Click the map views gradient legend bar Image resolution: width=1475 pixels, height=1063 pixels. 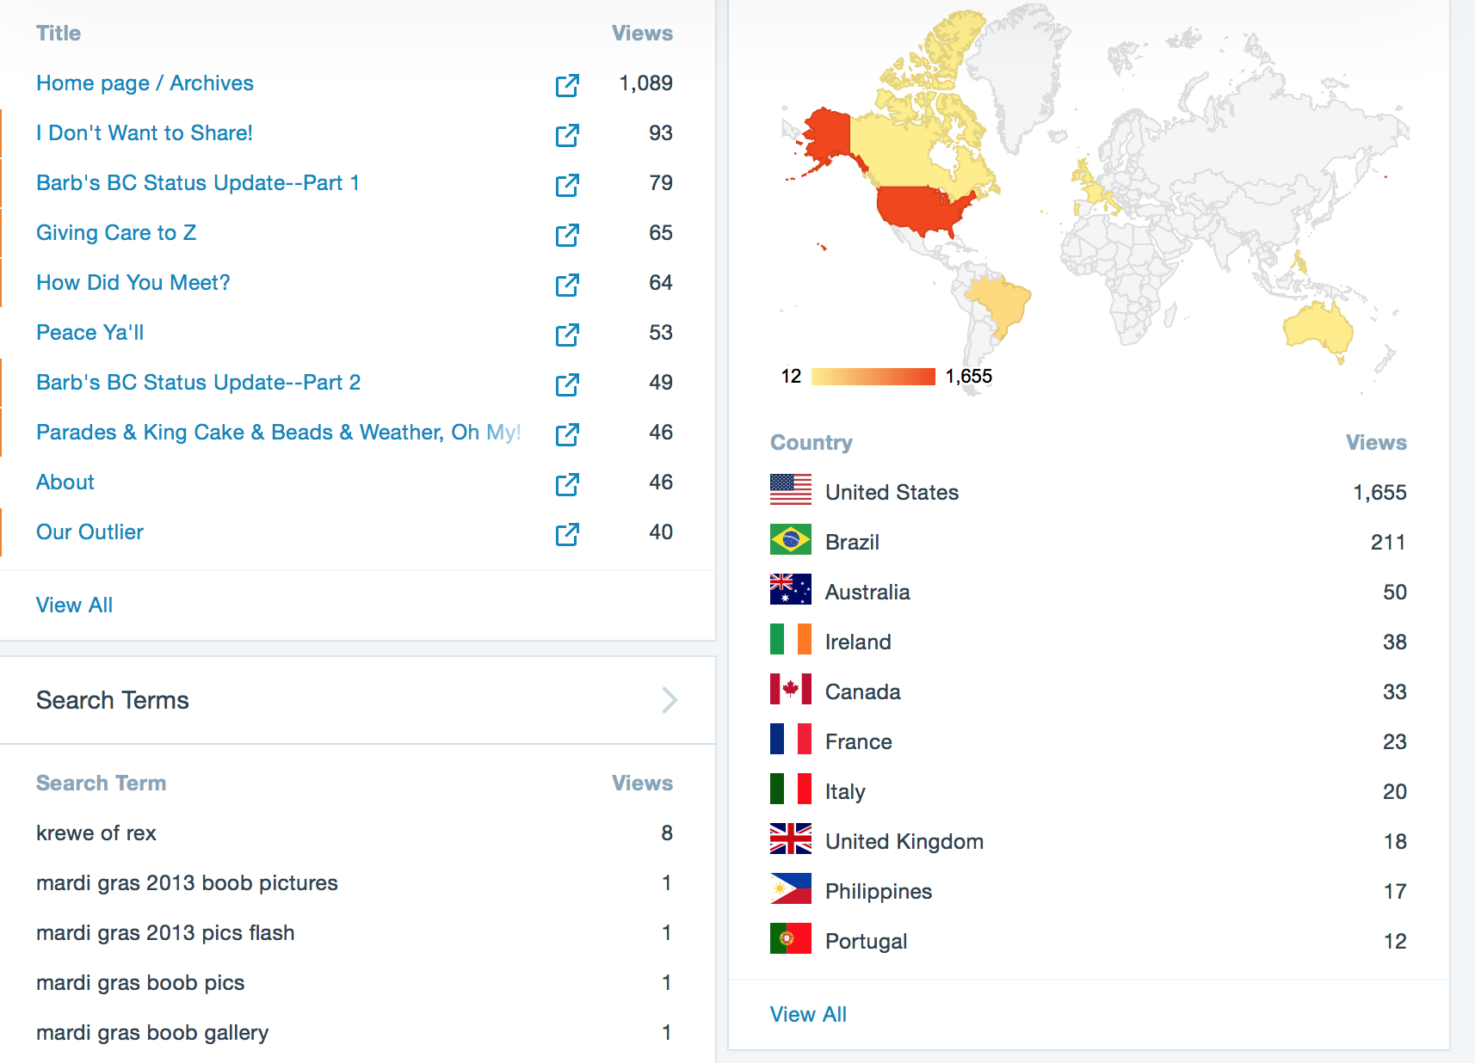click(x=873, y=377)
